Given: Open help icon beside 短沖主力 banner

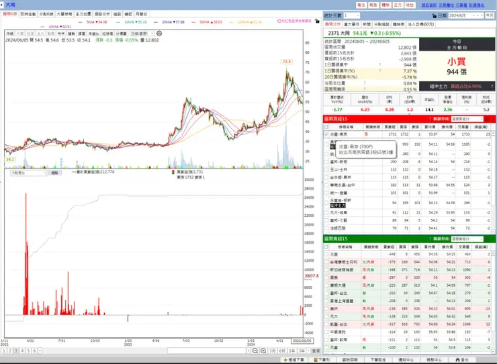Looking at the screenshot, I should click(x=492, y=86).
